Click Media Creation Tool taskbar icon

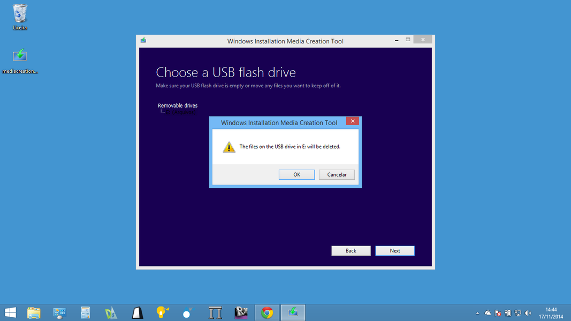coord(293,312)
